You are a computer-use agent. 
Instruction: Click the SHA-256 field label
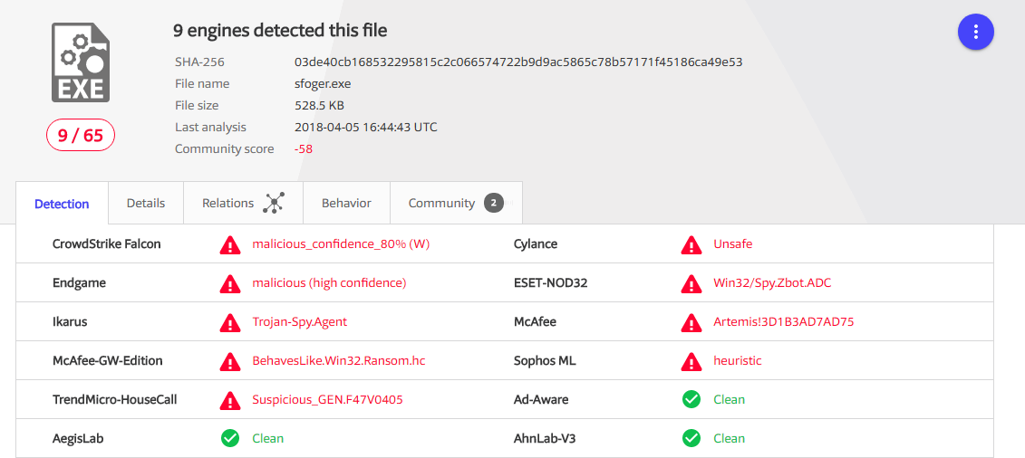tap(199, 62)
